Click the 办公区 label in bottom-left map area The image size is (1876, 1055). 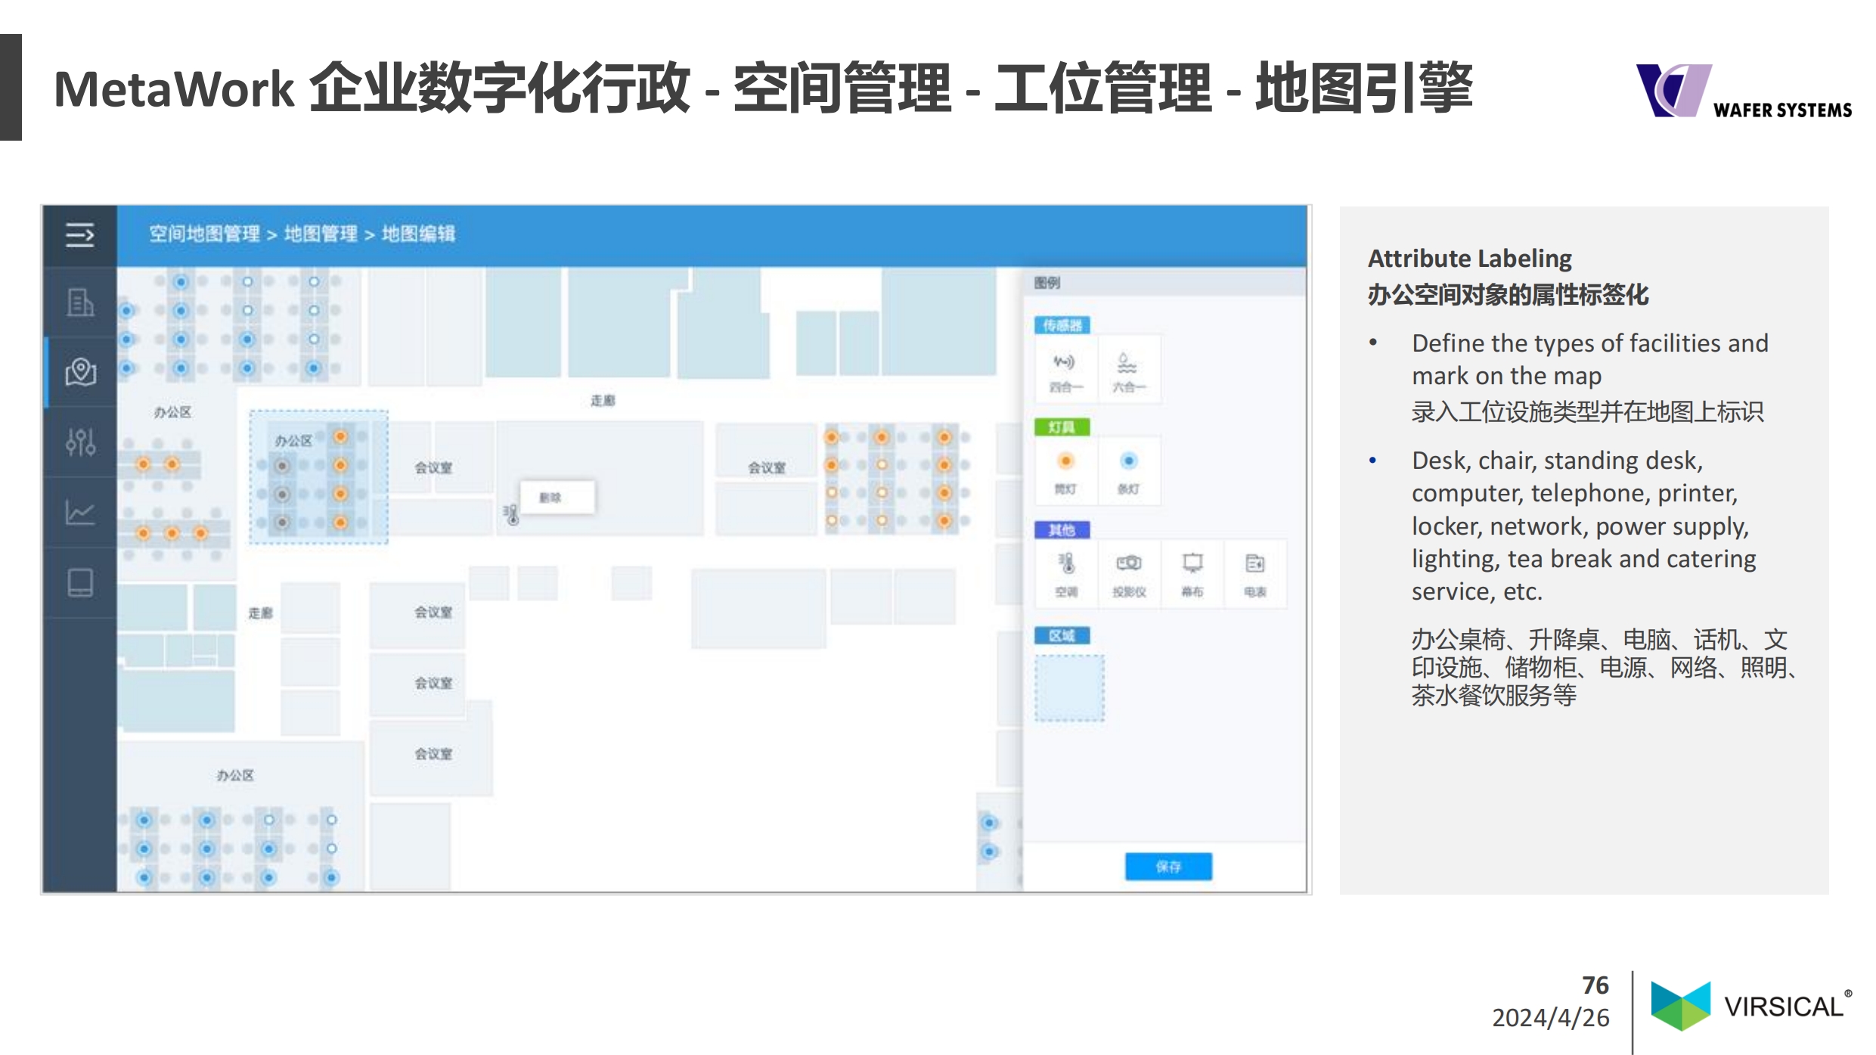235,776
